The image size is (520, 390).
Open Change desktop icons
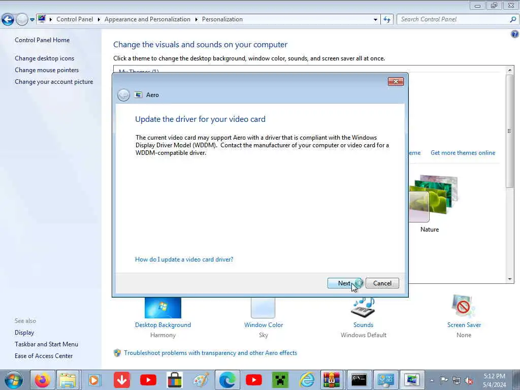point(45,58)
